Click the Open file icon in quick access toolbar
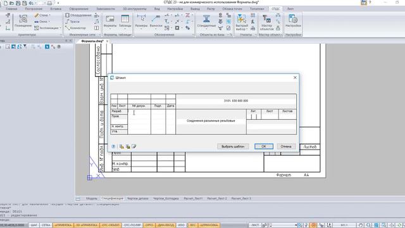Image resolution: width=405 pixels, height=228 pixels. click(11, 3)
